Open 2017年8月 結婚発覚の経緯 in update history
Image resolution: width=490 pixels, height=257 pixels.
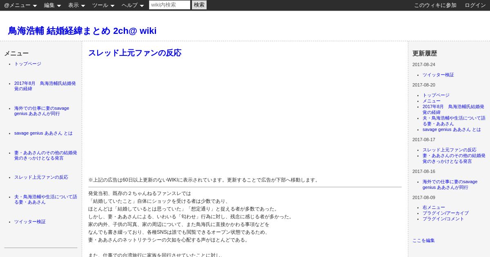(x=454, y=109)
